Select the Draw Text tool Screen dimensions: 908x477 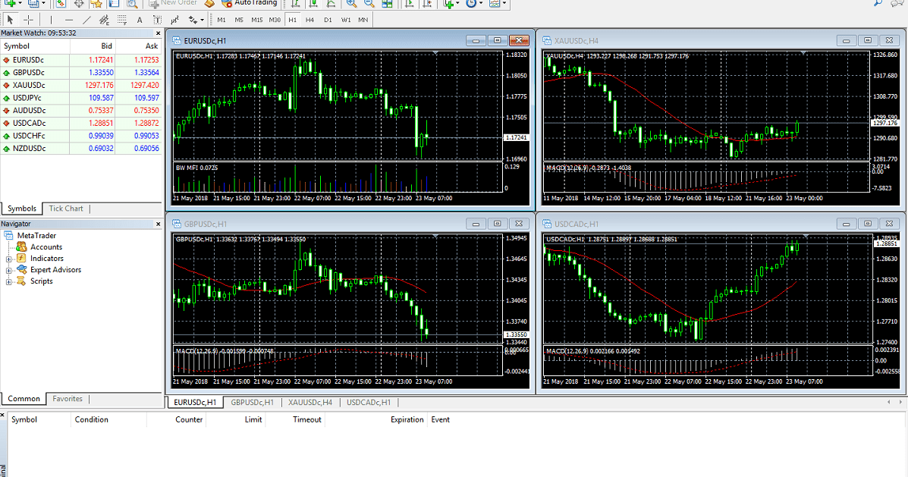(x=140, y=19)
